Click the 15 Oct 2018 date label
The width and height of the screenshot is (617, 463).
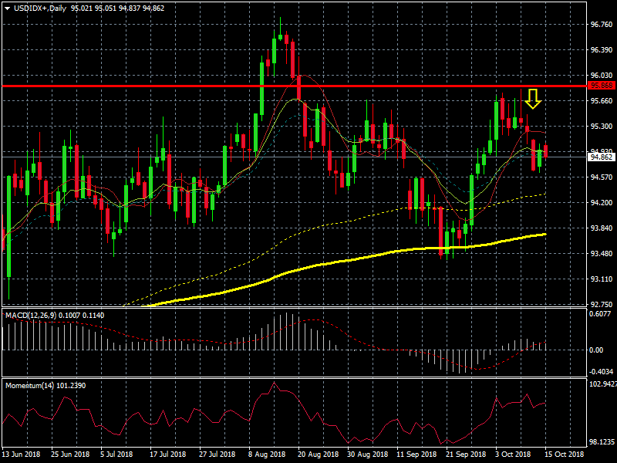tap(566, 455)
